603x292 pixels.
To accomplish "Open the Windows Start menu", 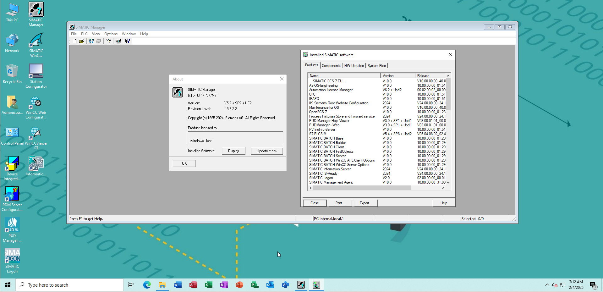I will (x=8, y=285).
